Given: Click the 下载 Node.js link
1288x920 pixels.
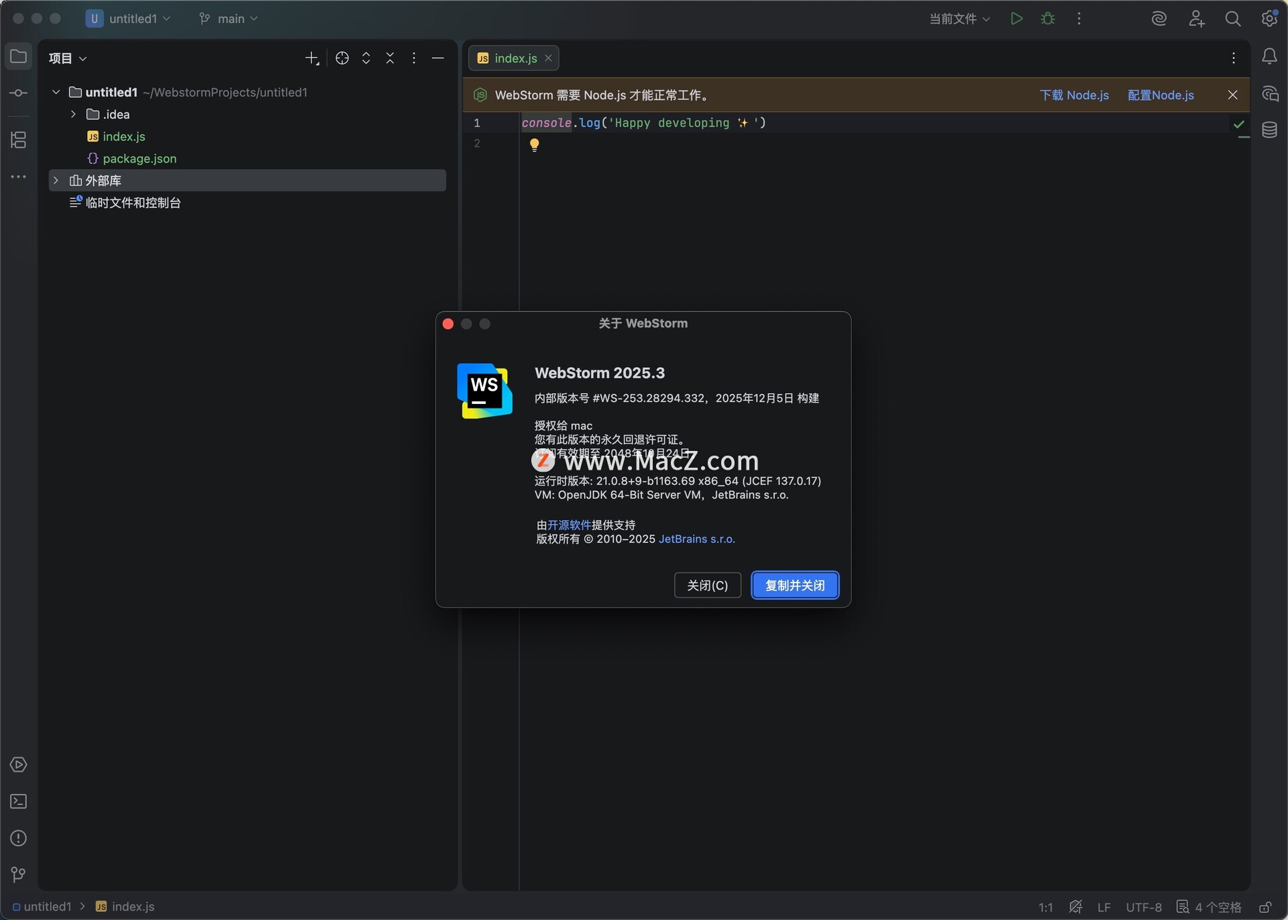Looking at the screenshot, I should tap(1074, 95).
